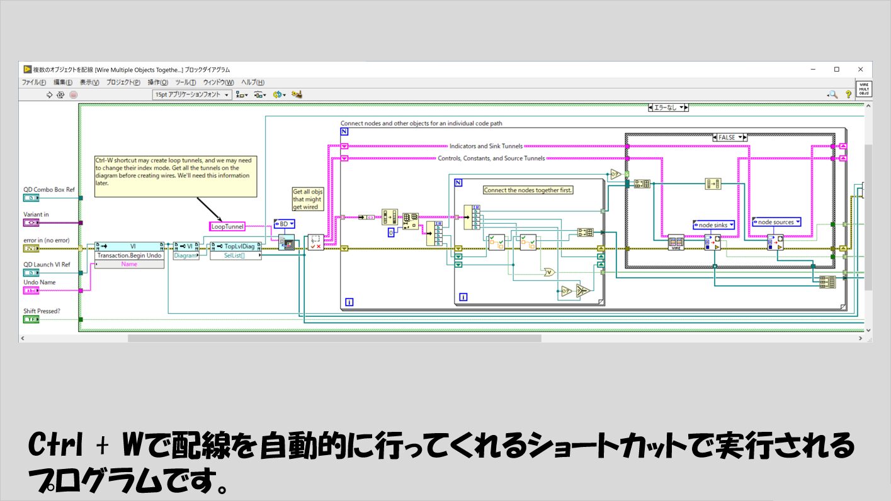
Task: Open the 15pt application font dropdown
Action: point(193,95)
